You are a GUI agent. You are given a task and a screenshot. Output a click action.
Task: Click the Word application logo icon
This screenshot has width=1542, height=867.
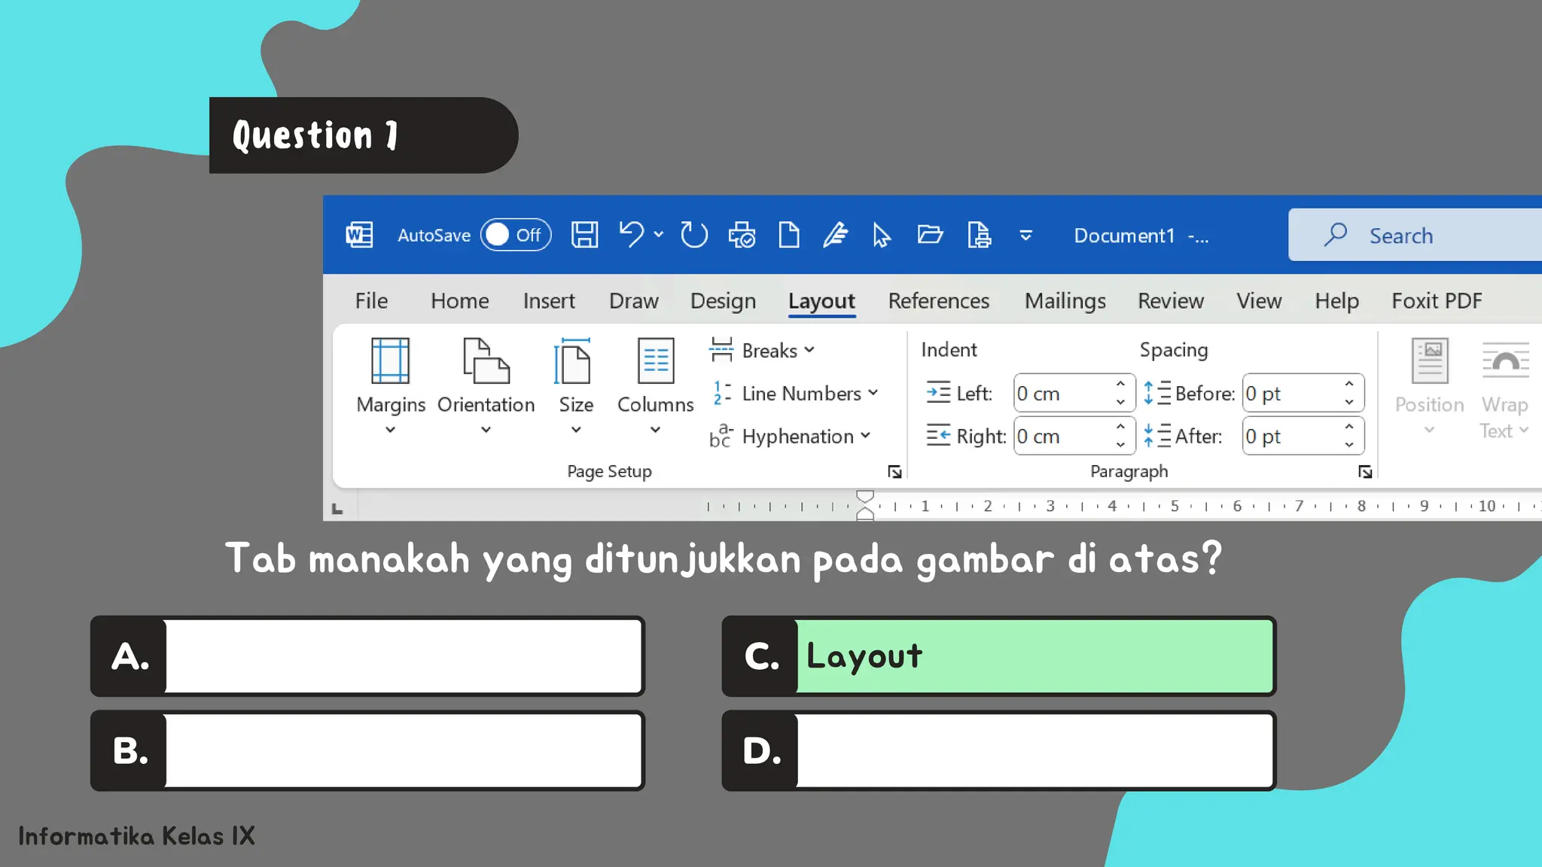(359, 236)
